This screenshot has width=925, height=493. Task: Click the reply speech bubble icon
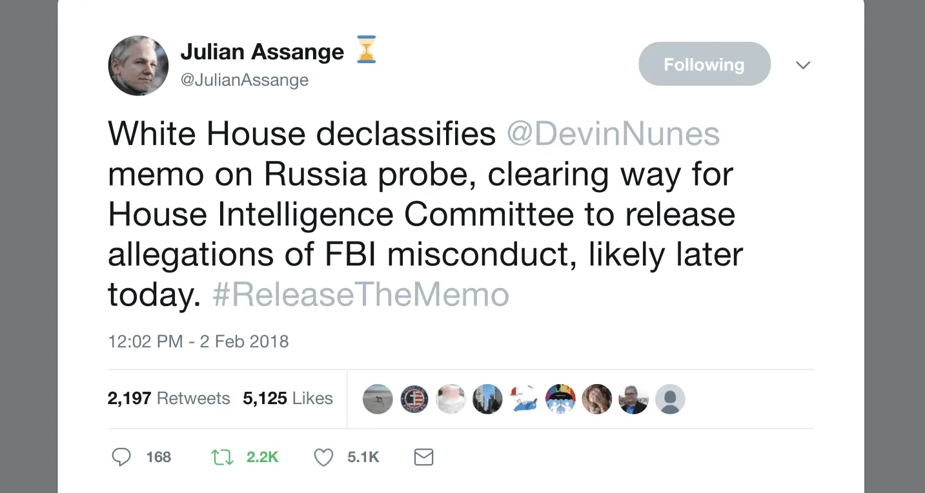point(121,458)
